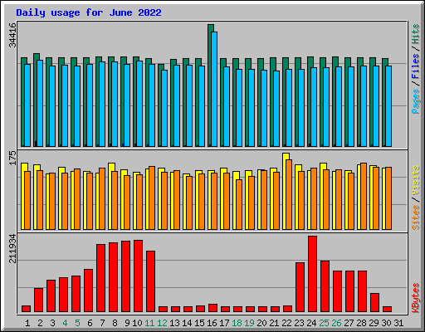The image size is (425, 332).
Task: Click the 'Daily usage for June 2022' title
Action: [x=89, y=12]
